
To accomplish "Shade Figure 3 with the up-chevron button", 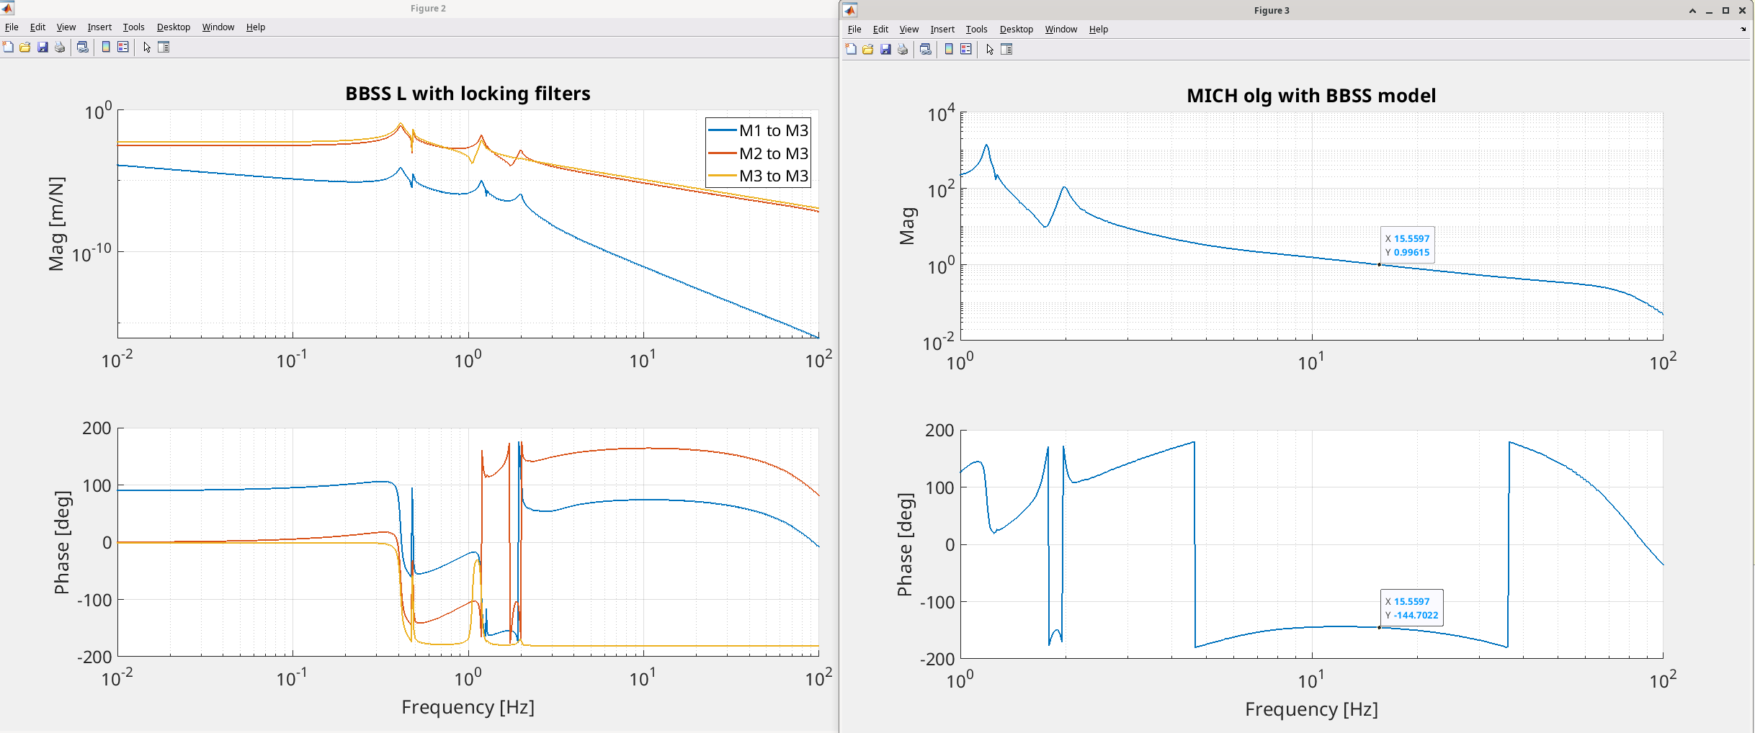I will click(1692, 11).
